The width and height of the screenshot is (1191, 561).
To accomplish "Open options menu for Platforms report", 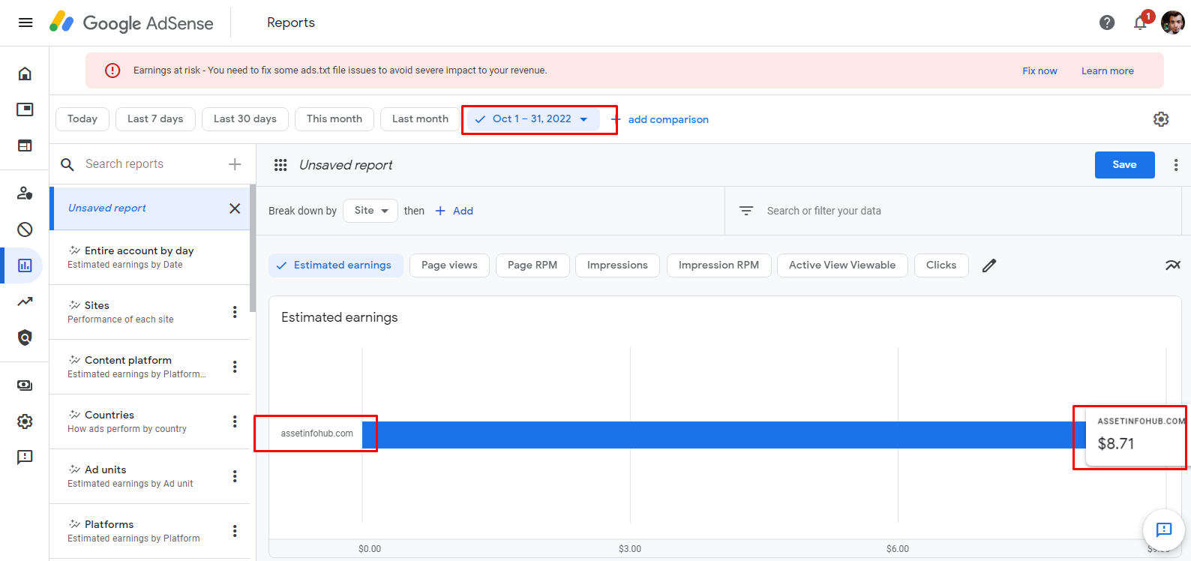I will 235,531.
